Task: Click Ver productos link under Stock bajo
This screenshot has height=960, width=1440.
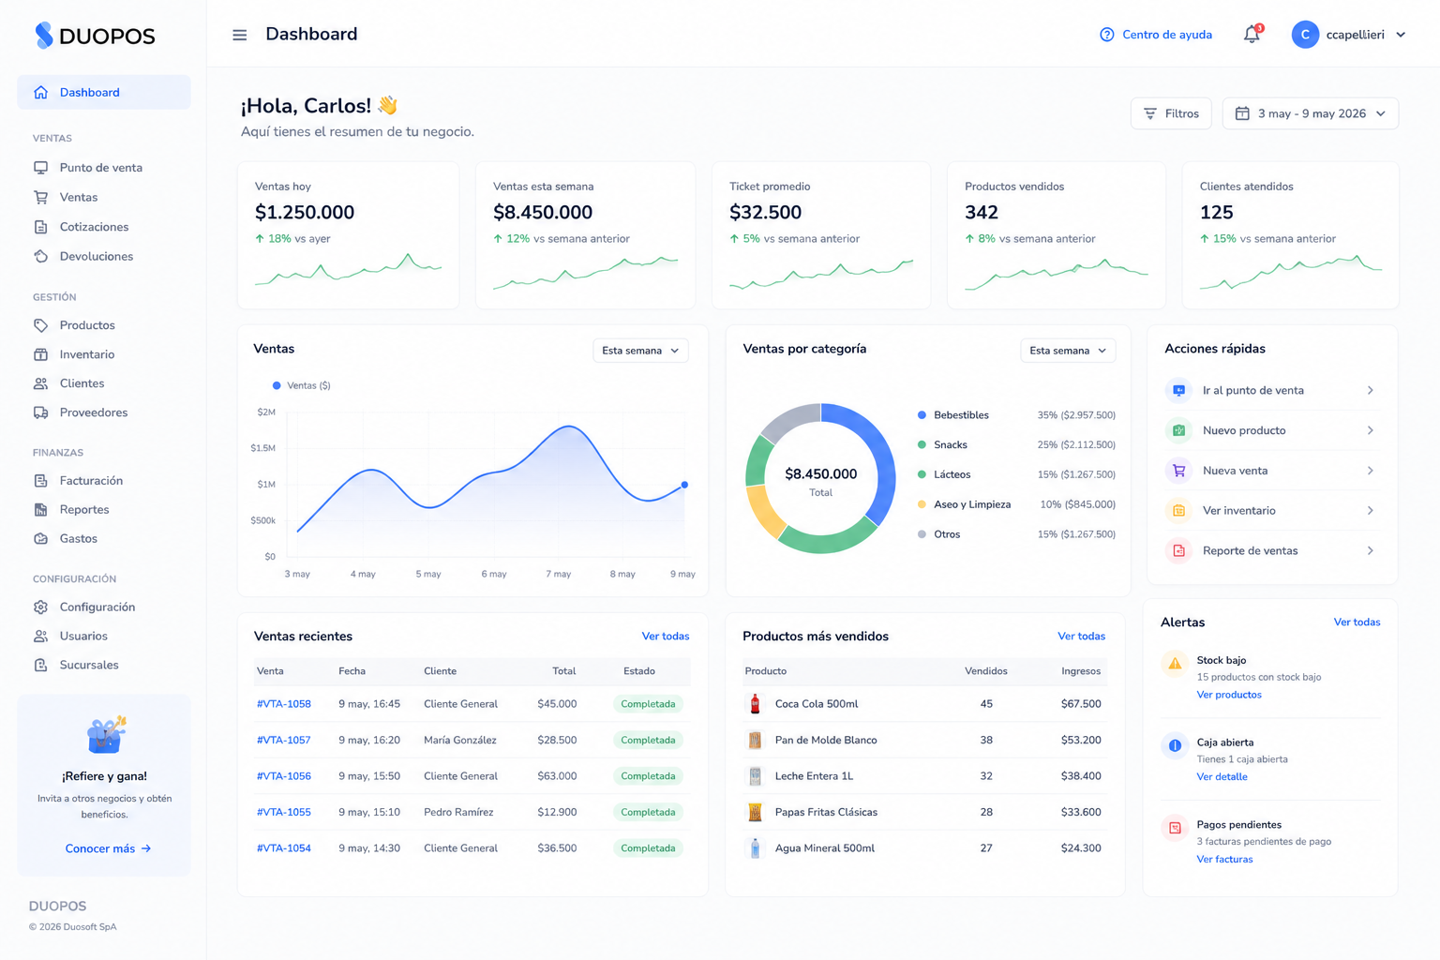Action: (x=1229, y=695)
